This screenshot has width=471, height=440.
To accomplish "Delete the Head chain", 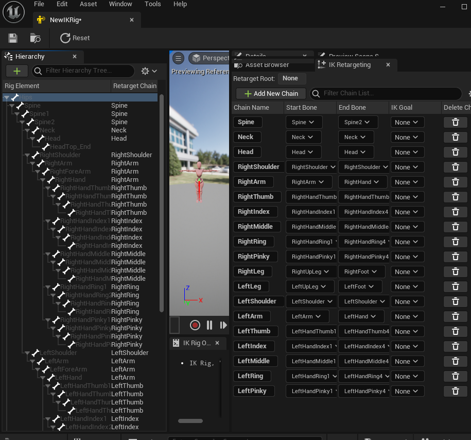I will point(456,152).
